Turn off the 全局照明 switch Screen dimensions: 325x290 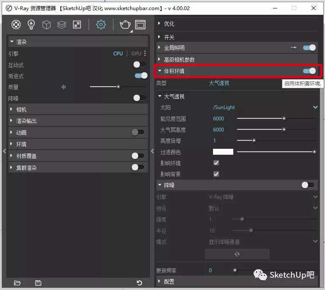point(309,48)
